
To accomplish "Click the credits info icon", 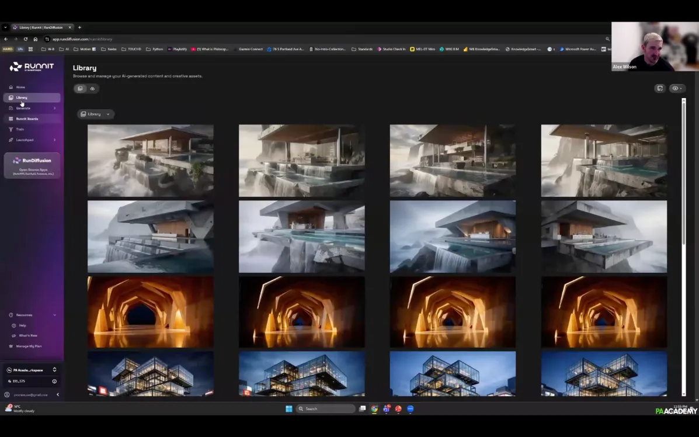I will click(x=54, y=381).
